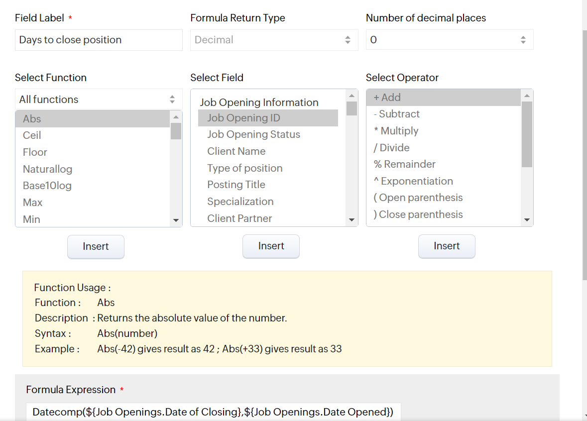Open Number of decimal places dropdown
The image size is (587, 421).
(449, 40)
